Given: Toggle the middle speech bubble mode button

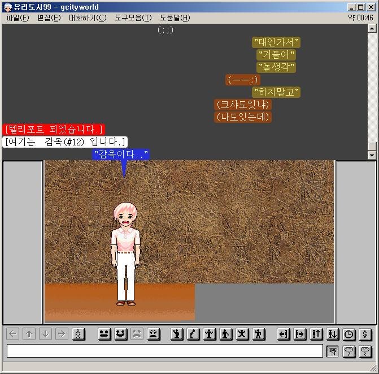Looking at the screenshot, I should click(x=349, y=351).
